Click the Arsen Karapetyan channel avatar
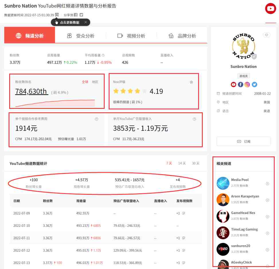Image resolution: width=279 pixels, height=269 pixels. pyautogui.click(x=223, y=200)
